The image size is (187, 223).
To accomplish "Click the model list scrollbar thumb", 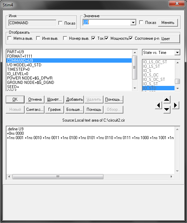I will tap(177, 82).
